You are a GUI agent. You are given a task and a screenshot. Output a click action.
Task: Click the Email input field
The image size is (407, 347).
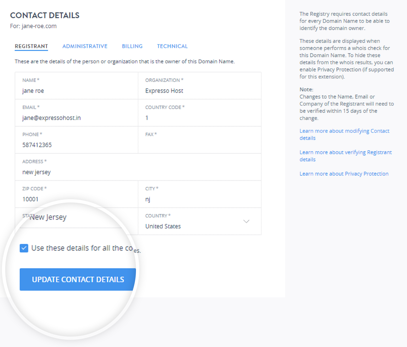76,118
